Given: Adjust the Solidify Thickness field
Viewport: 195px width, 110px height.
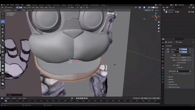Looking at the screenshot, I should [x=184, y=58].
